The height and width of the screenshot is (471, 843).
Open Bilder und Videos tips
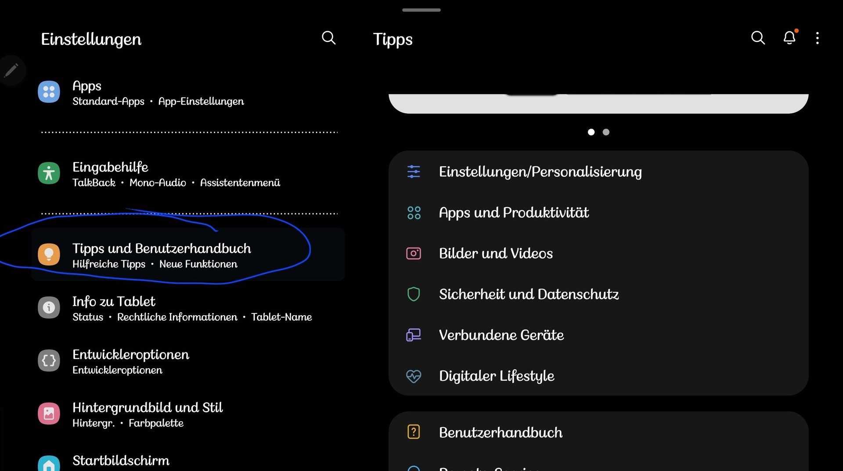click(496, 253)
